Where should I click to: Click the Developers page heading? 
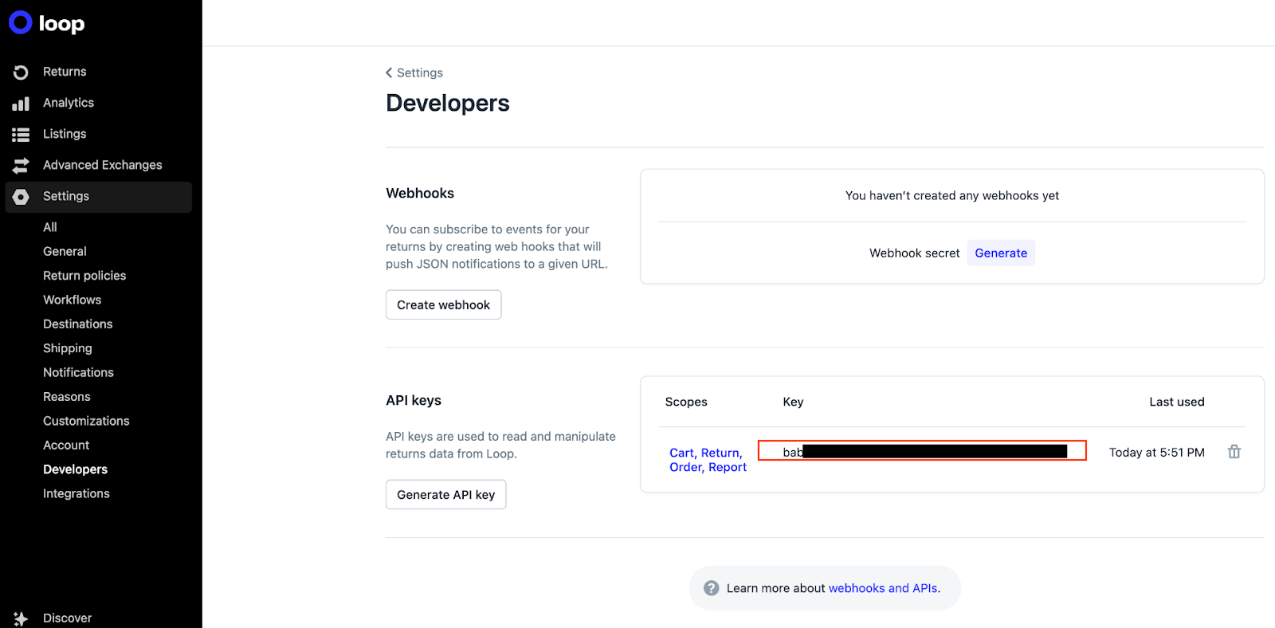pyautogui.click(x=448, y=104)
